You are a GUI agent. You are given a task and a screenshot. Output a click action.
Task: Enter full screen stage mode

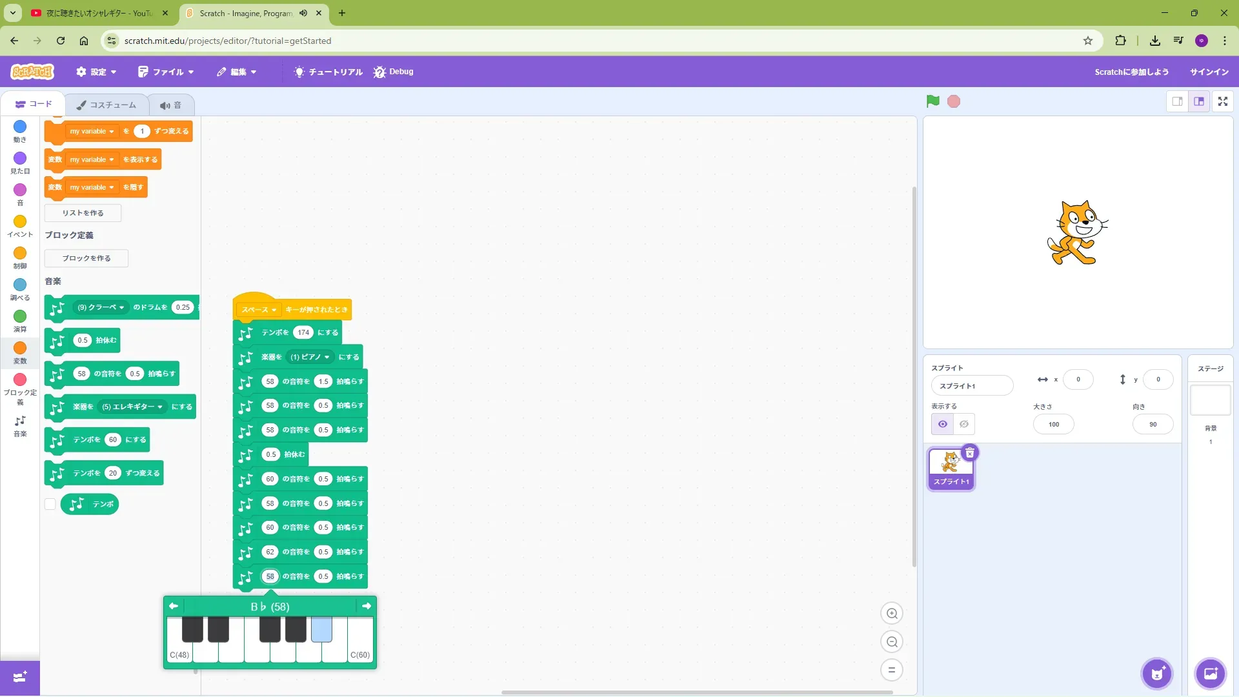coord(1223,101)
